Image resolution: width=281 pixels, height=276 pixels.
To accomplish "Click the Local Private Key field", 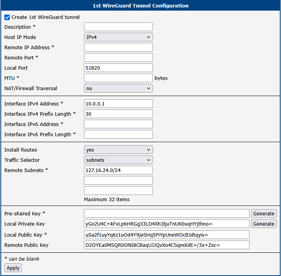I will [167, 224].
